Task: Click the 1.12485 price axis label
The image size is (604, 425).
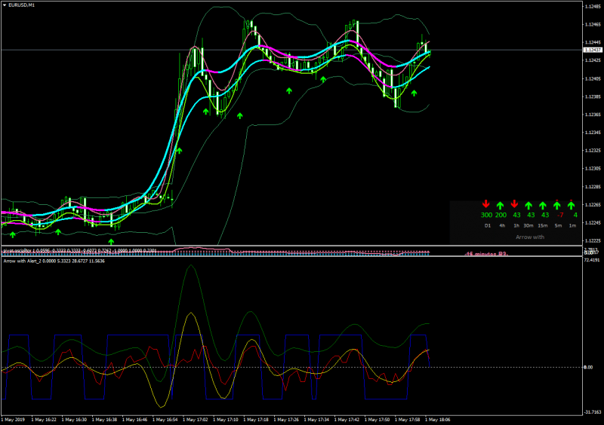Action: (x=593, y=7)
